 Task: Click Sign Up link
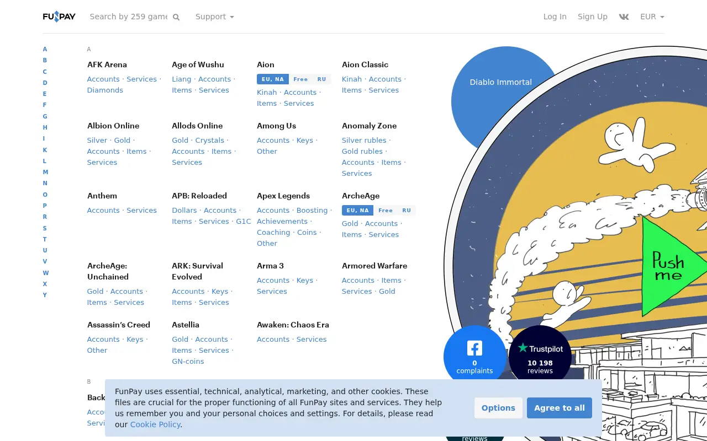click(x=593, y=17)
